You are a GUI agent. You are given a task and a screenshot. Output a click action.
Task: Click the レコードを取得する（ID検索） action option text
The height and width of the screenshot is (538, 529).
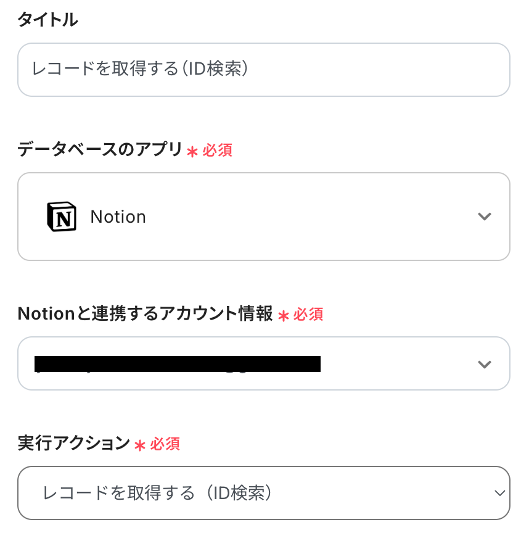157,493
